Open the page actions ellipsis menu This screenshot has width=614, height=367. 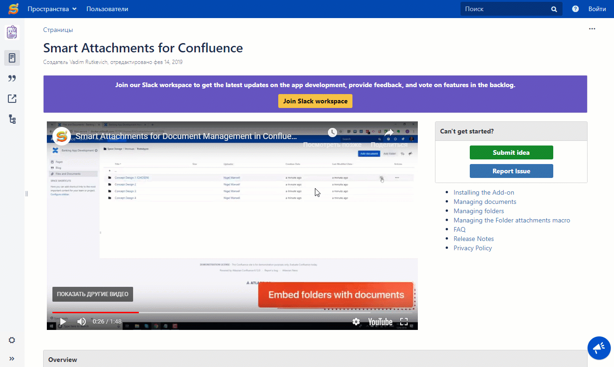coord(592,29)
